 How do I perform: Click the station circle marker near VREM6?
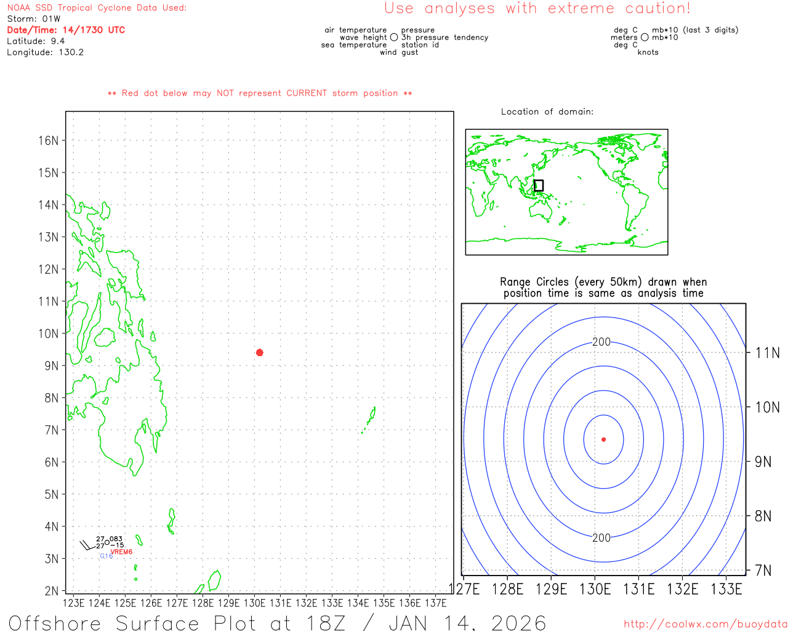107,542
